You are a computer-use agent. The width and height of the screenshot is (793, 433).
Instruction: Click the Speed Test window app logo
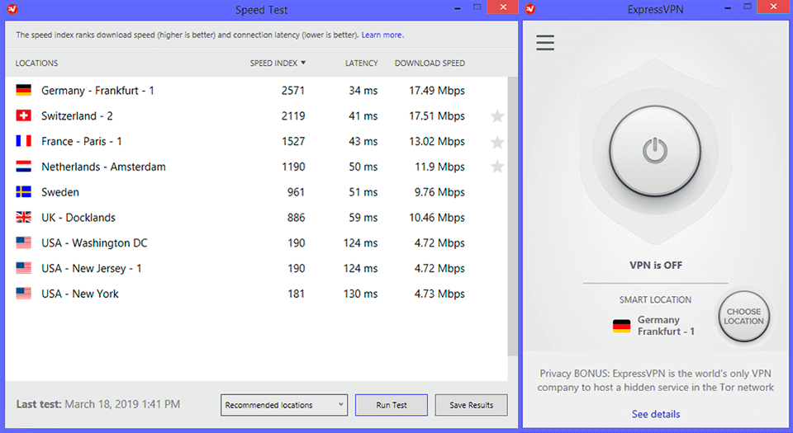12,8
